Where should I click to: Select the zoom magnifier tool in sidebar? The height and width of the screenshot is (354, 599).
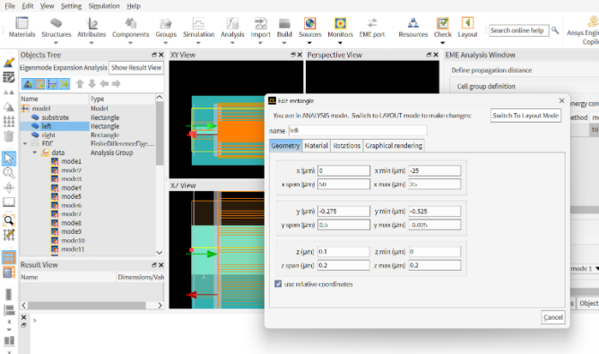pos(9,173)
